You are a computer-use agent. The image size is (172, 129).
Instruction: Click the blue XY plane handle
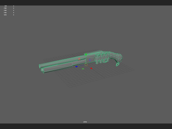[90, 60]
